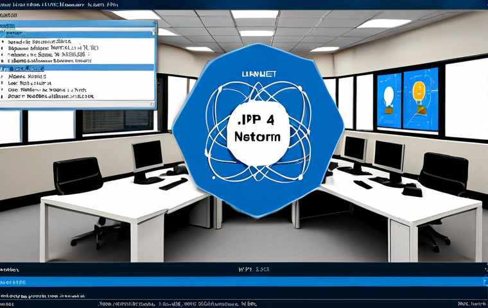This screenshot has width=488, height=308.
Task: Open the wall screen showing yellow badge
Action: tap(421, 99)
